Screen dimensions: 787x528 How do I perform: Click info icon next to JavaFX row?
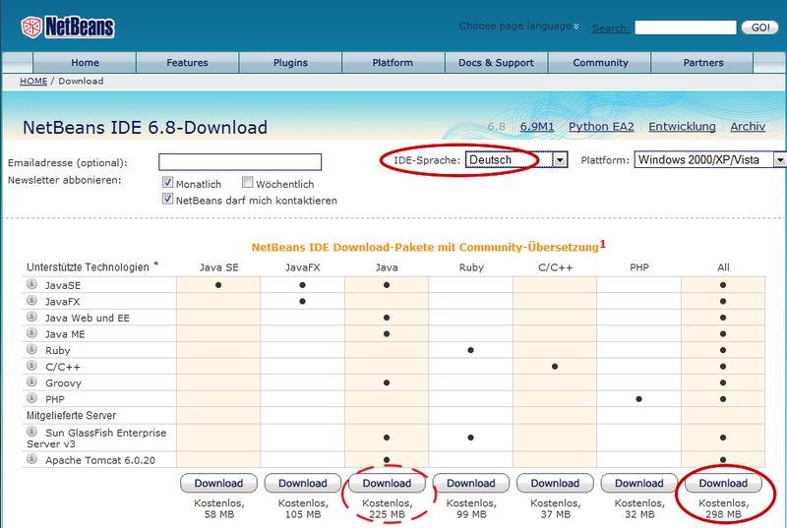coord(31,300)
